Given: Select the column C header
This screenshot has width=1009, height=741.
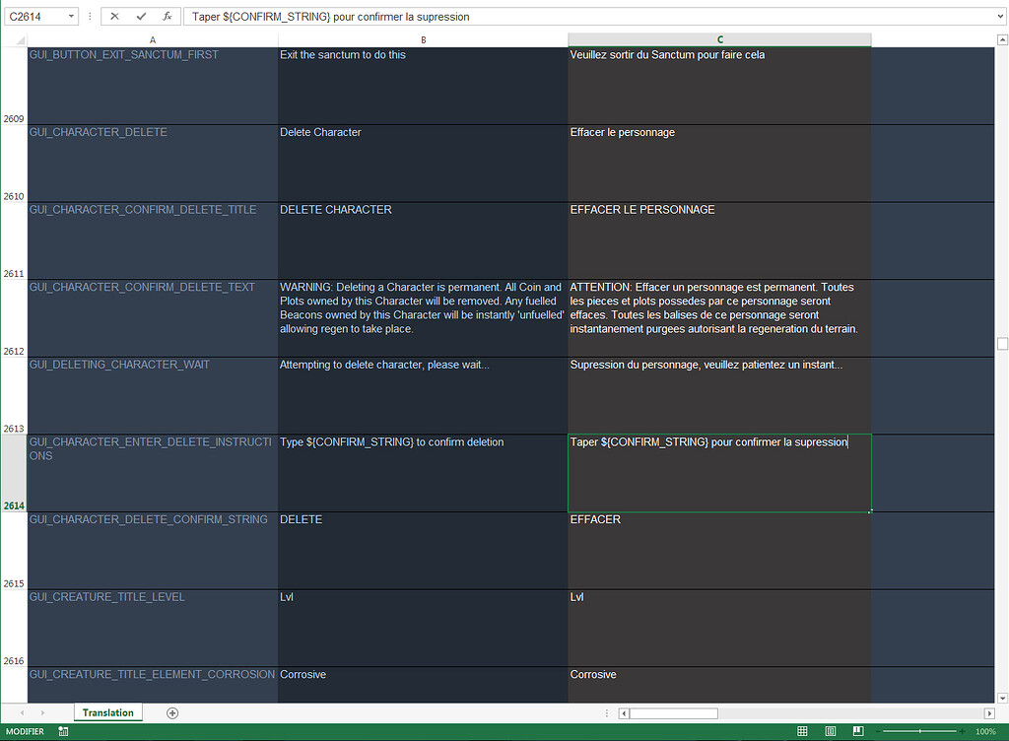Looking at the screenshot, I should point(718,39).
